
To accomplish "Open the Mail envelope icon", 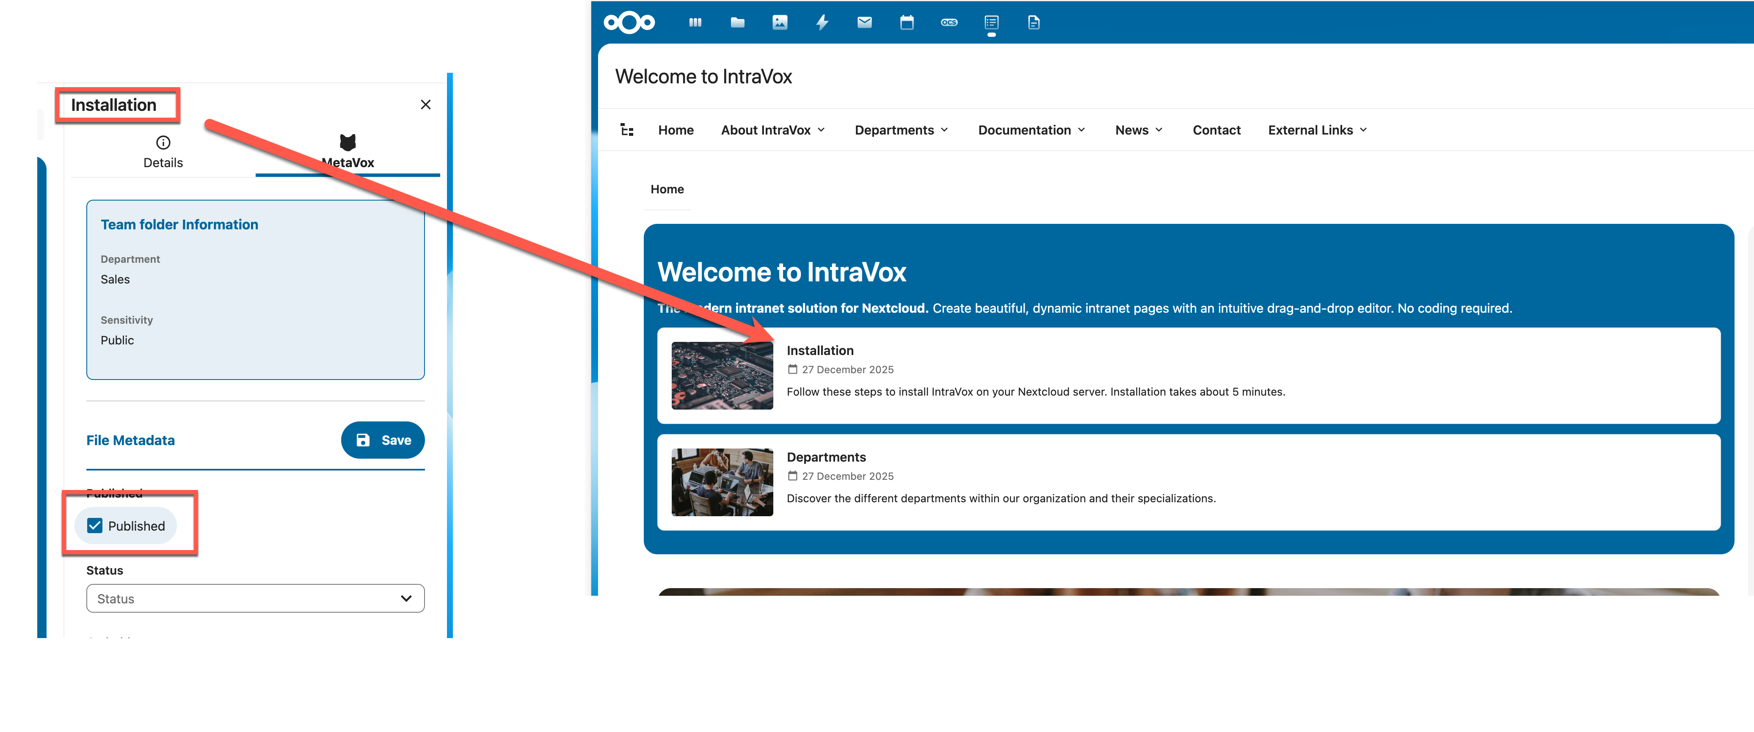I will [865, 22].
